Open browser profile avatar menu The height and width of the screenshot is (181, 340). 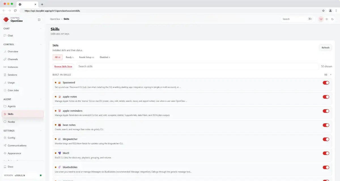(x=330, y=10)
